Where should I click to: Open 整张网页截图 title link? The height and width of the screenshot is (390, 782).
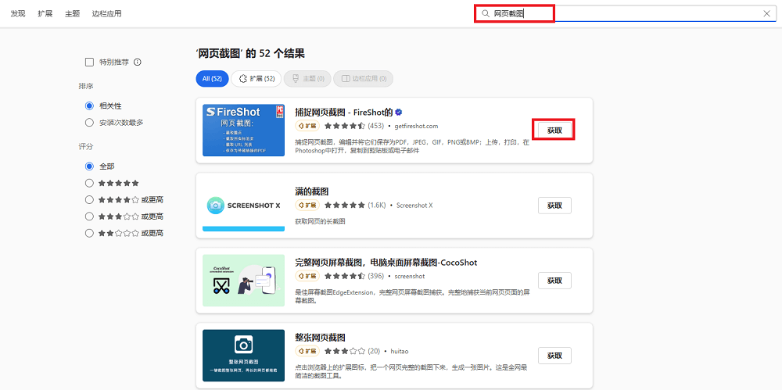(320, 338)
